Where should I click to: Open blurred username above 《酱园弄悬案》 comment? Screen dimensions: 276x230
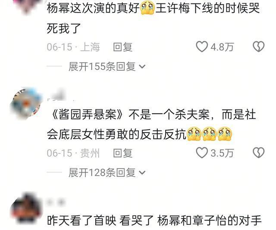(x=59, y=96)
